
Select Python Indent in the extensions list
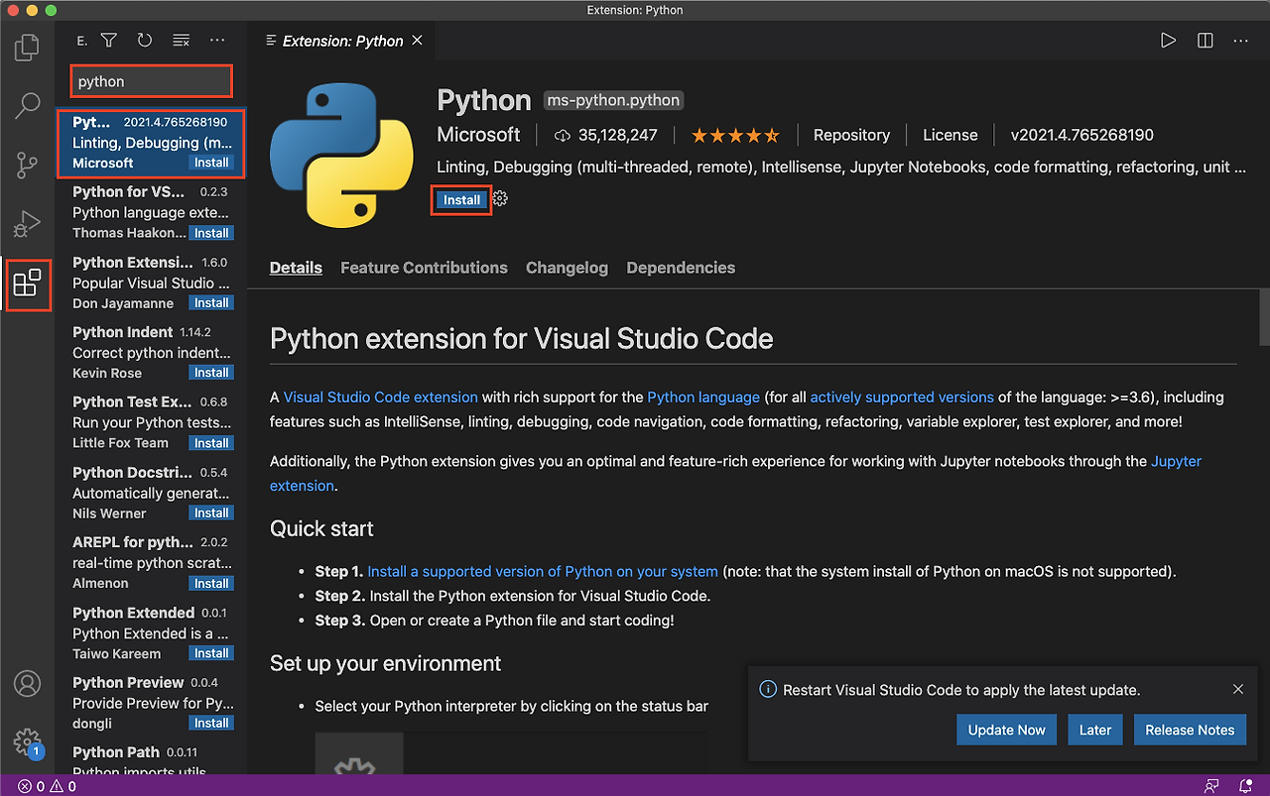pos(151,352)
